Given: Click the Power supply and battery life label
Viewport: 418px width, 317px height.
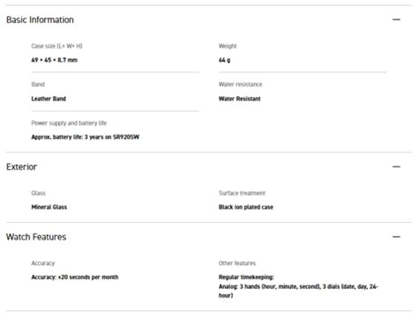Looking at the screenshot, I should click(69, 123).
